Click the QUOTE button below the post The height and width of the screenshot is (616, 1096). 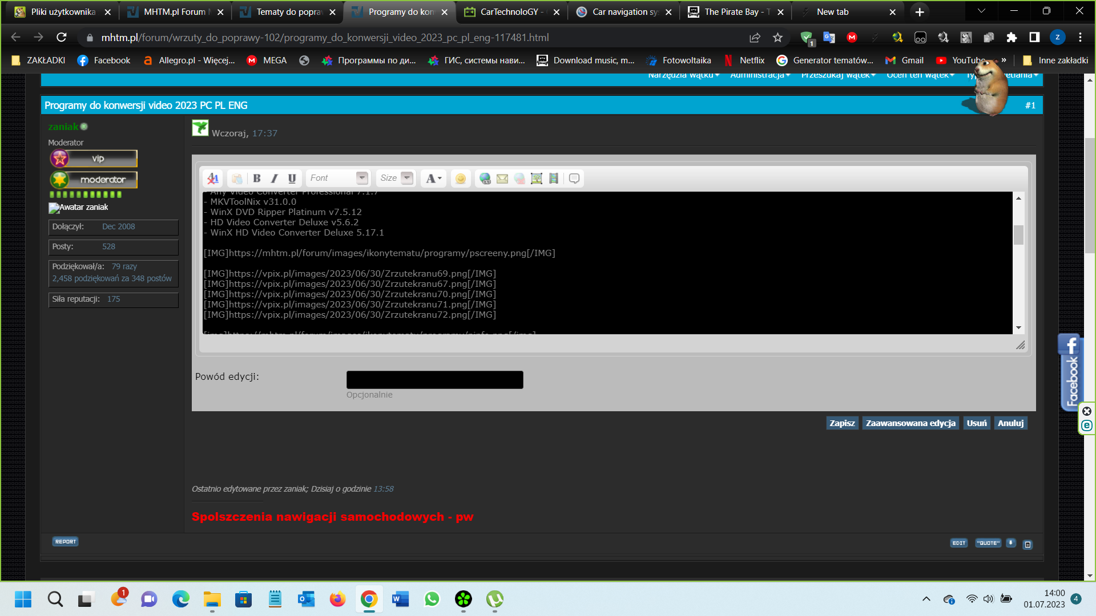[988, 543]
